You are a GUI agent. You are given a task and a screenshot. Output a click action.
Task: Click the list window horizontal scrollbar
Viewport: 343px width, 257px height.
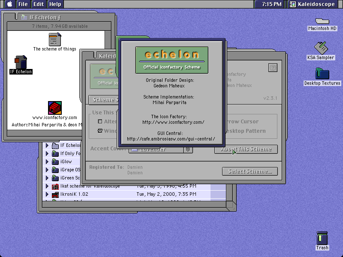click(x=134, y=205)
